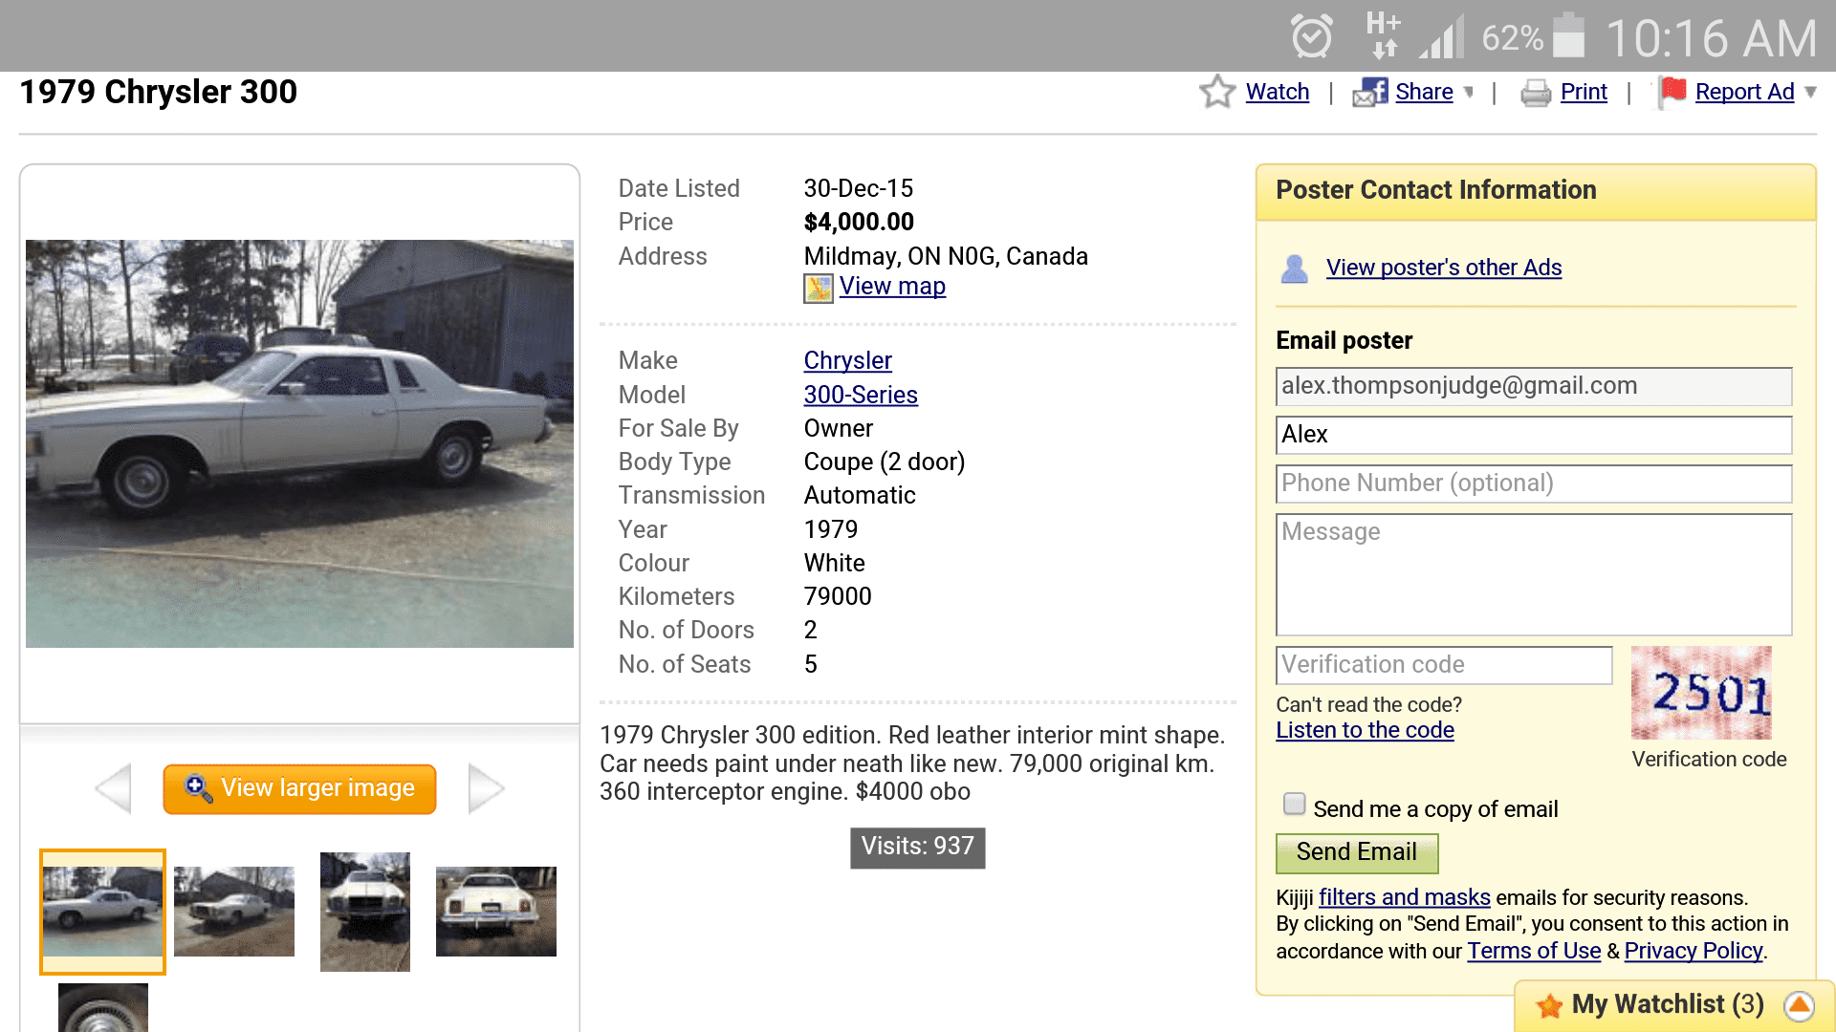
Task: Click the Share envelope-Facebook icon
Action: tap(1369, 92)
